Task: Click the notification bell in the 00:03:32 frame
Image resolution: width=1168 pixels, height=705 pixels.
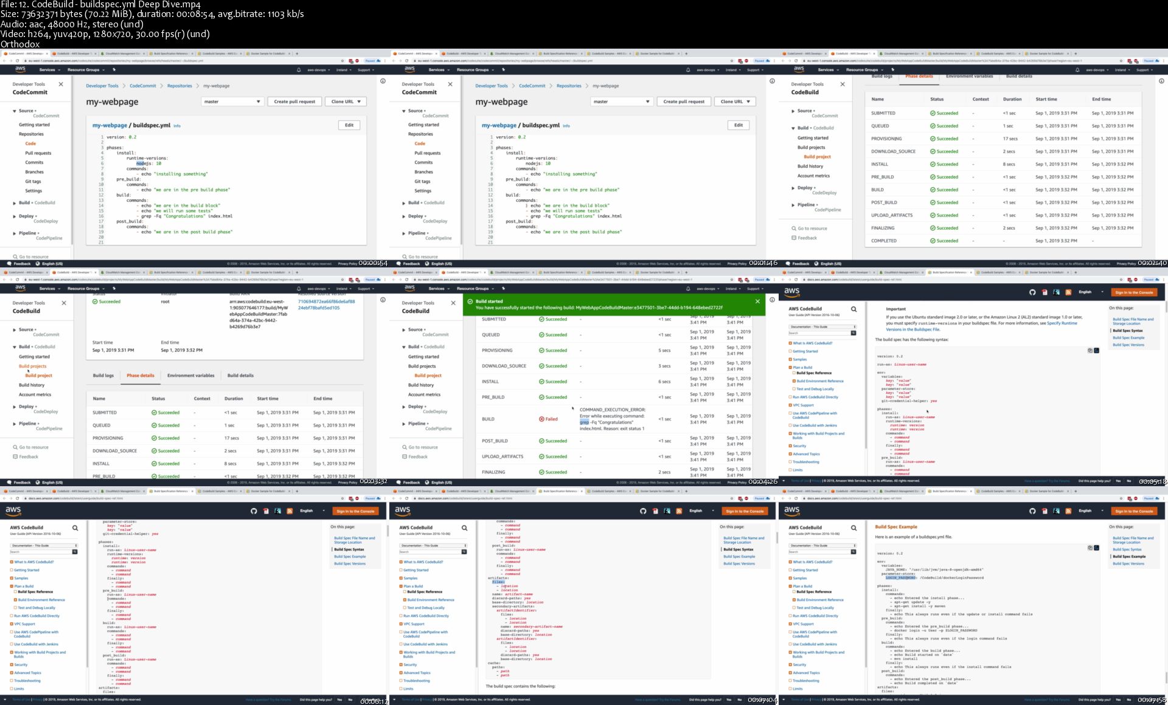Action: [299, 289]
